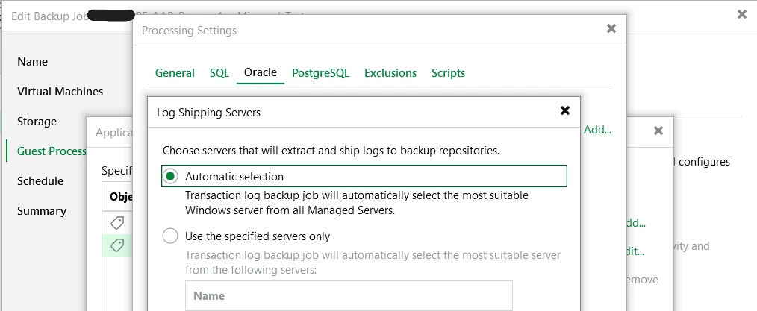This screenshot has height=311, width=757.
Task: Close the partially hidden Application dialog
Action: coord(658,131)
